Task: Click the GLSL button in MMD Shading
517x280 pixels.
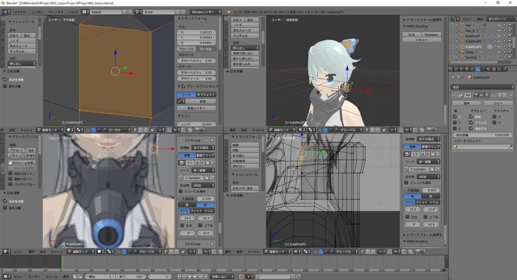Action: (412, 34)
